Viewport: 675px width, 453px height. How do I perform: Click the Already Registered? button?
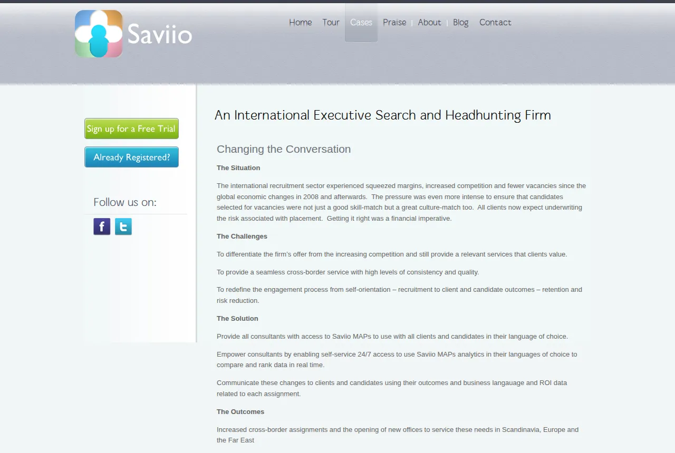[x=131, y=157]
